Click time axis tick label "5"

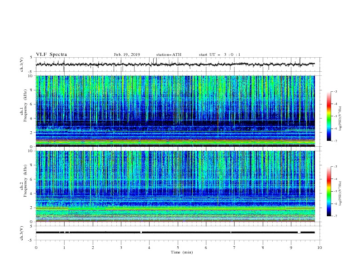tap(178, 248)
